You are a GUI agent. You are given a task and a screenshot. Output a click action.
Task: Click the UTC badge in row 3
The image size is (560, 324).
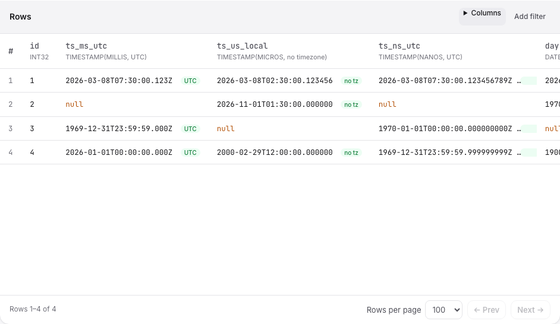point(190,129)
